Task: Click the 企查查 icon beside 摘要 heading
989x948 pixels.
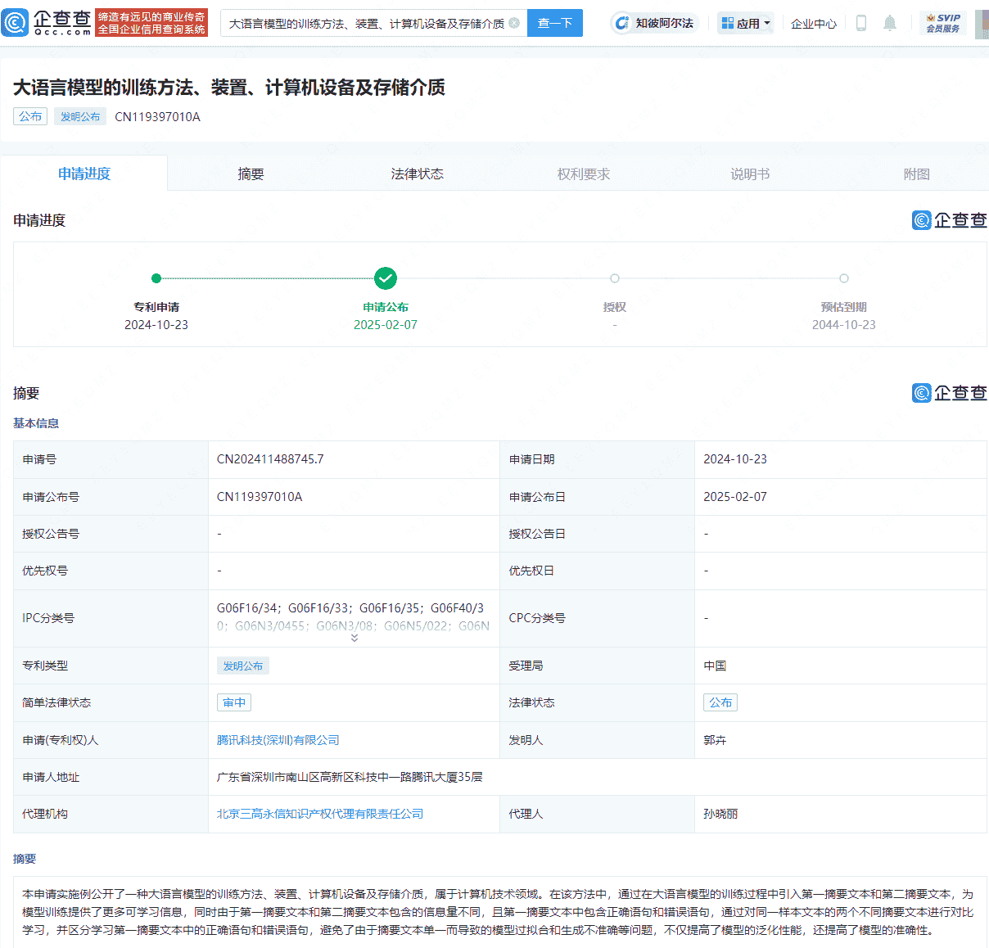Action: tap(950, 392)
